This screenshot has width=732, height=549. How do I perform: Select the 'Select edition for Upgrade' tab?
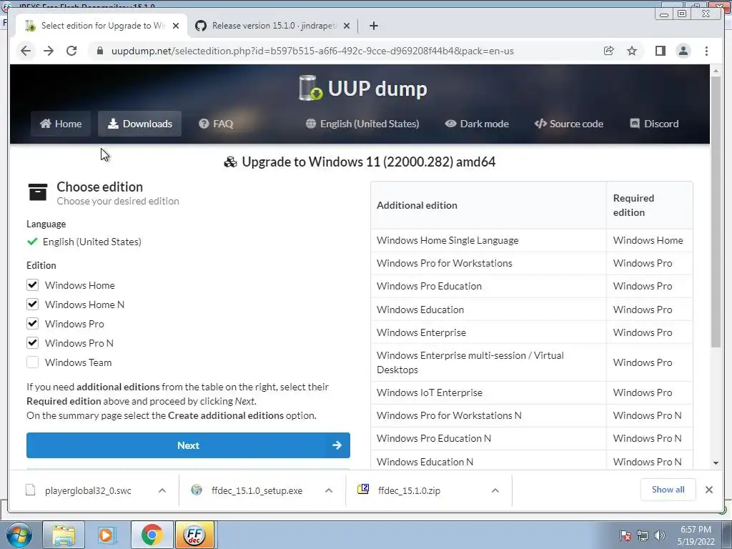coord(102,26)
